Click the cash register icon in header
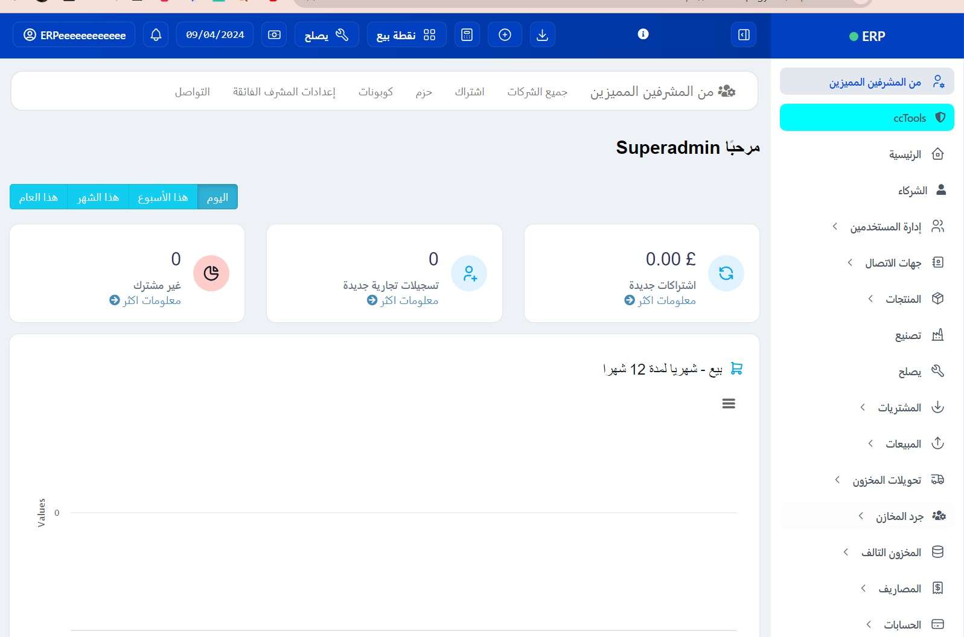This screenshot has height=637, width=964. point(274,35)
